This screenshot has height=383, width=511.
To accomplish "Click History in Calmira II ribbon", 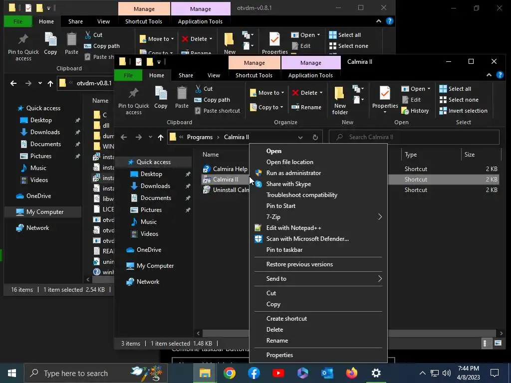I will (x=415, y=111).
